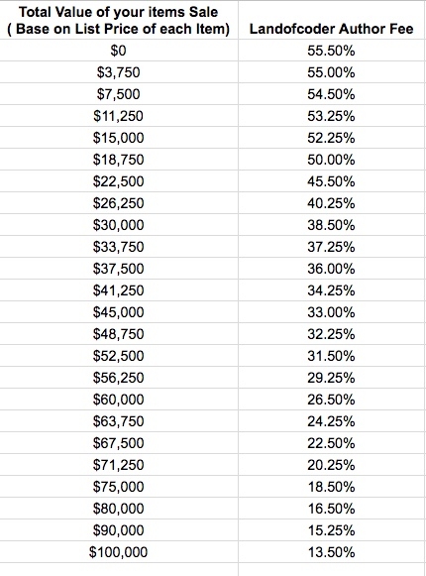Image resolution: width=426 pixels, height=576 pixels.
Task: Select the 55.50% fee cell
Action: click(331, 51)
